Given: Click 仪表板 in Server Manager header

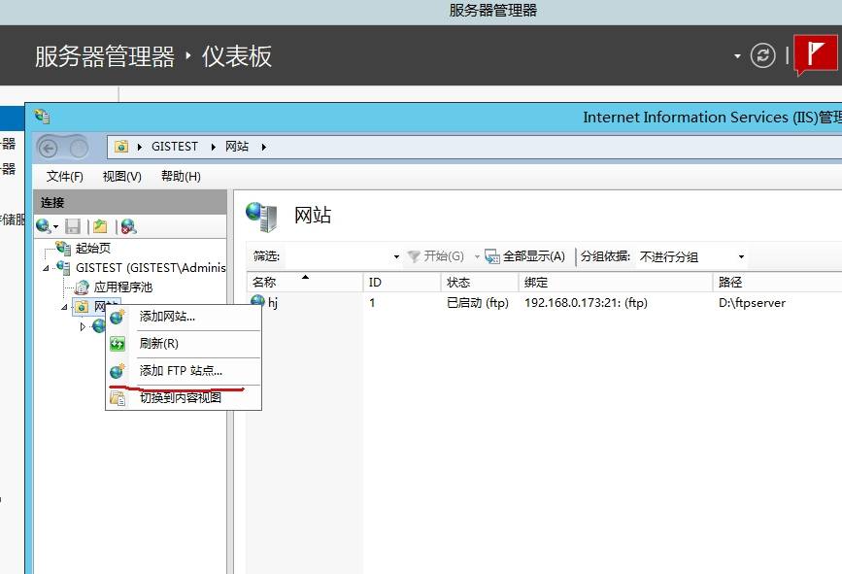Looking at the screenshot, I should (x=237, y=55).
